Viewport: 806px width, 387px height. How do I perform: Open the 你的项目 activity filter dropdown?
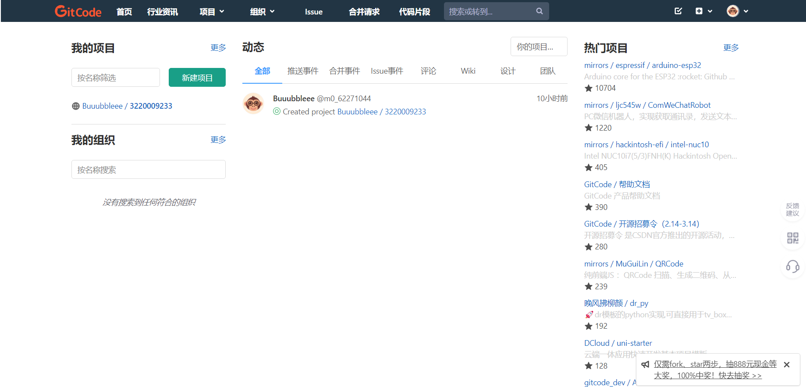coord(539,46)
